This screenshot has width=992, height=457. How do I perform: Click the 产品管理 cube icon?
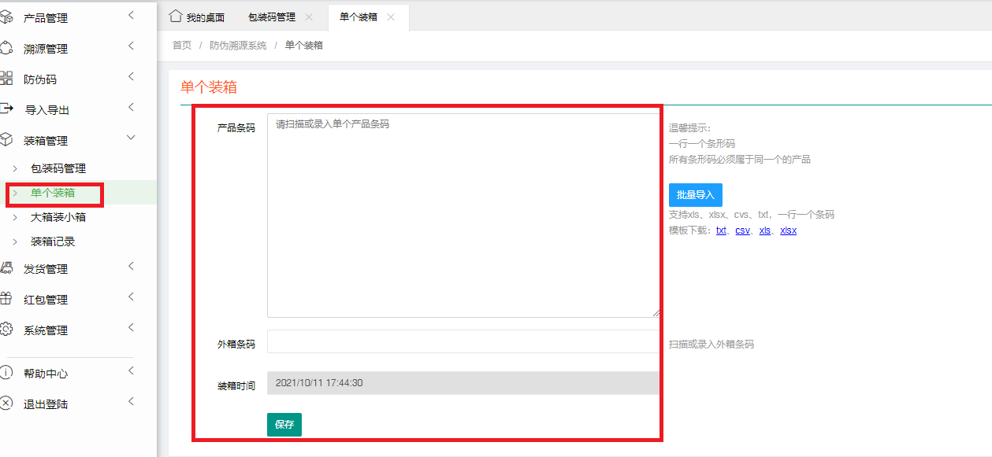6,17
